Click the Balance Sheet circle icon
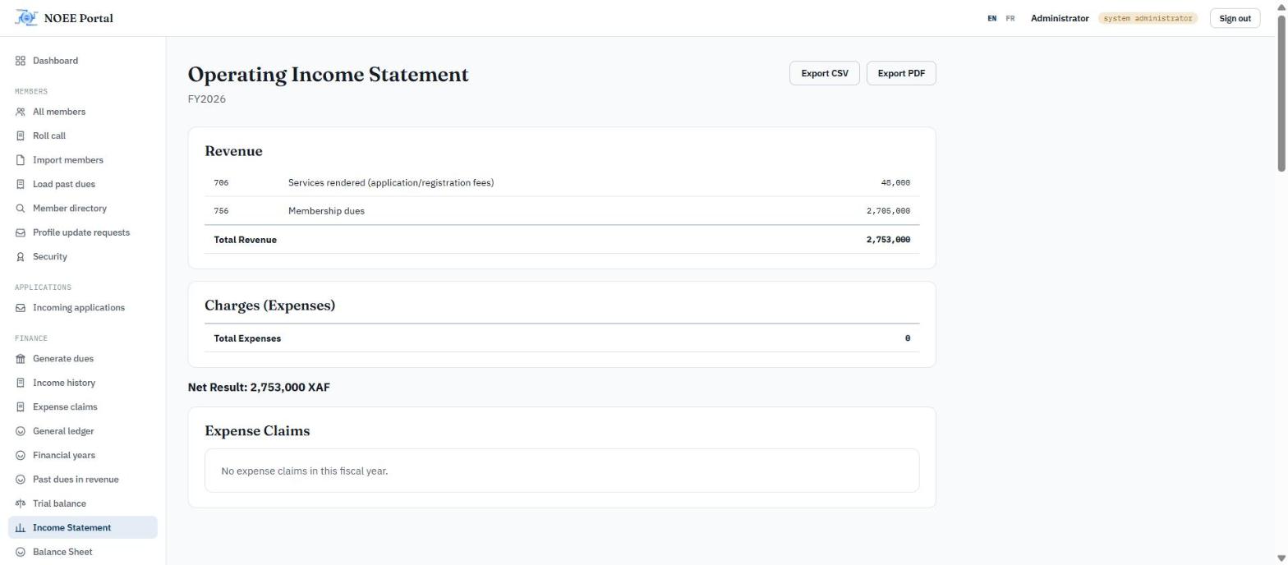 pos(21,552)
